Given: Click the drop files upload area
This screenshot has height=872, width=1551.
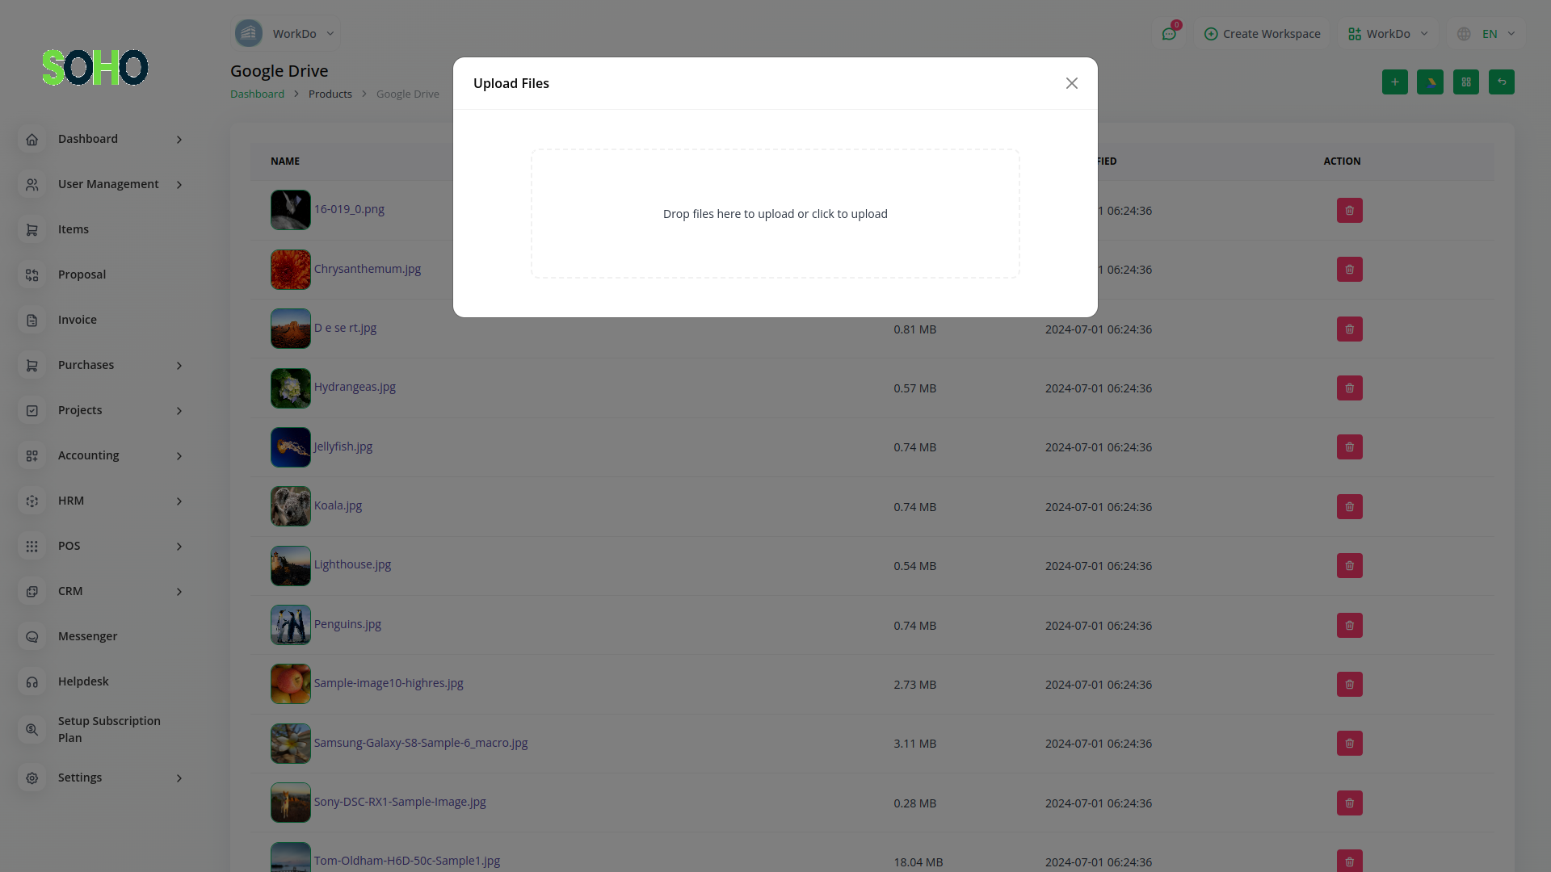Looking at the screenshot, I should click(775, 214).
